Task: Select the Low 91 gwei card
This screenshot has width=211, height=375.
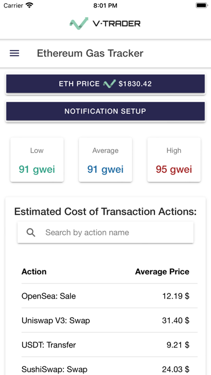Action: pyautogui.click(x=37, y=160)
